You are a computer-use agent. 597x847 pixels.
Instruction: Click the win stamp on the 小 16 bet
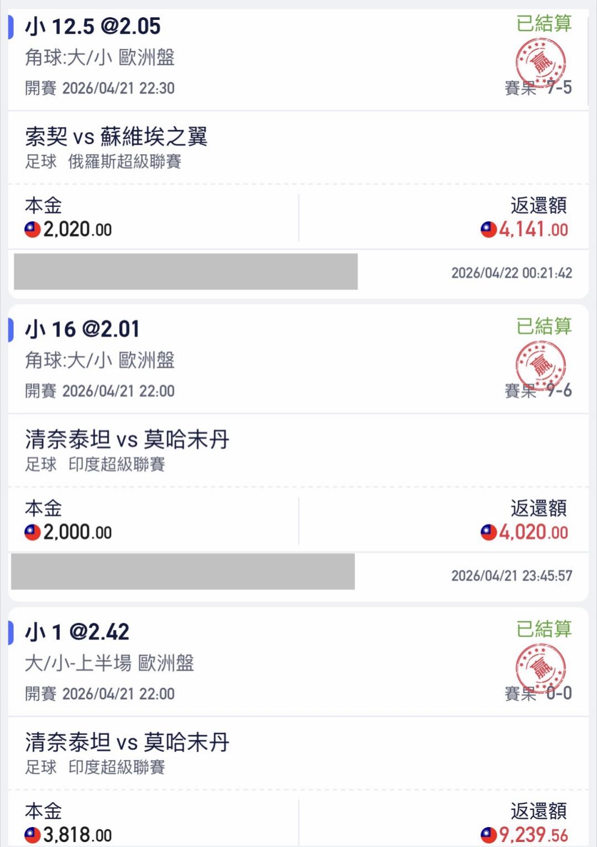540,365
